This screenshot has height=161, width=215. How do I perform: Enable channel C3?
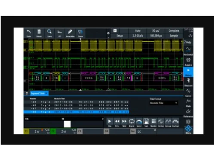80,131
